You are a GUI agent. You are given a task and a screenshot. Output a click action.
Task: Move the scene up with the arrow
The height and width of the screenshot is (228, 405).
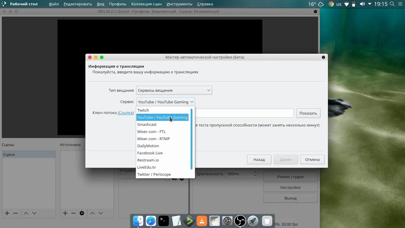tap(26, 213)
